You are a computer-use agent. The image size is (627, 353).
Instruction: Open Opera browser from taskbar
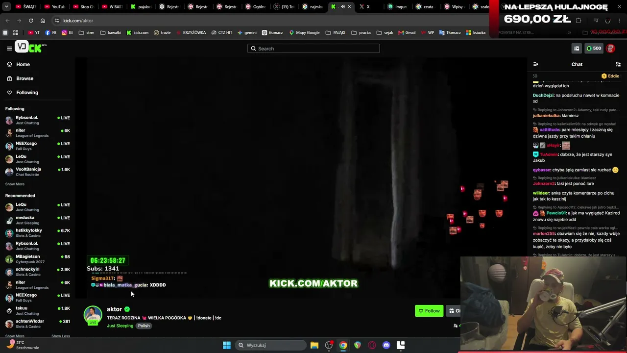372,345
